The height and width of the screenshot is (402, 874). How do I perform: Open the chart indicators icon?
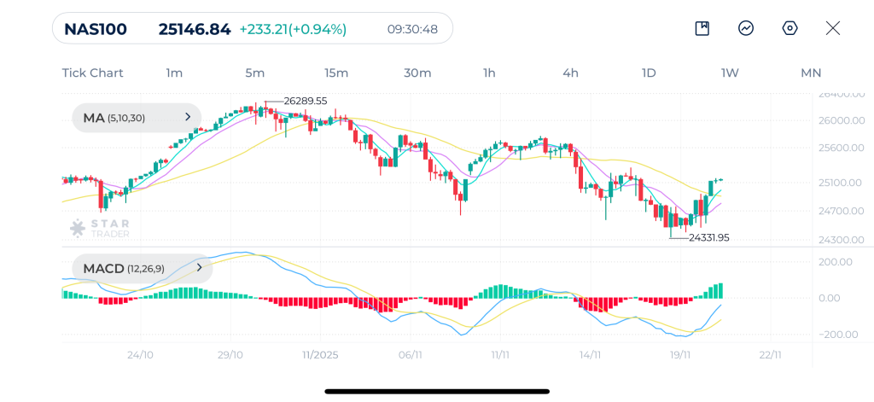[746, 28]
